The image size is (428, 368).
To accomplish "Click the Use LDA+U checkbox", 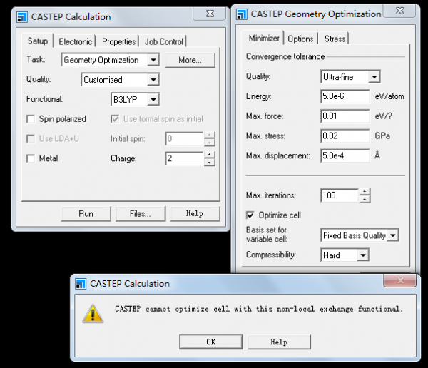I will click(31, 138).
